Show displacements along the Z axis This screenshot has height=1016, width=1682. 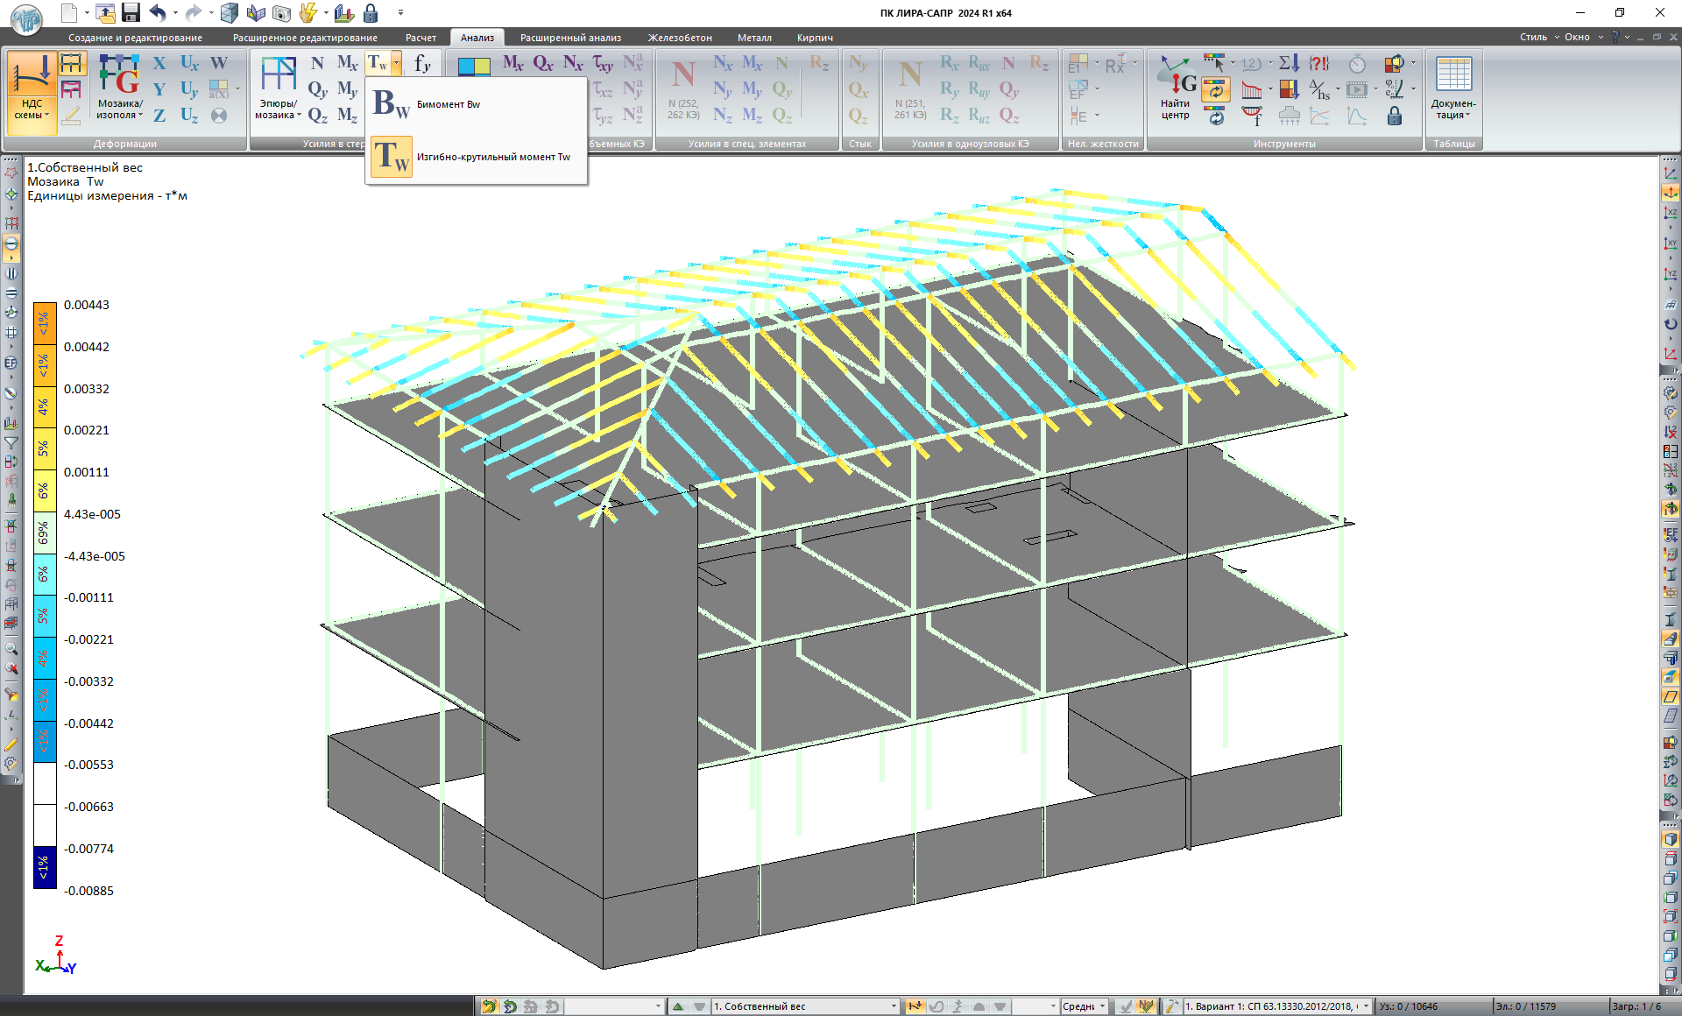click(x=159, y=115)
